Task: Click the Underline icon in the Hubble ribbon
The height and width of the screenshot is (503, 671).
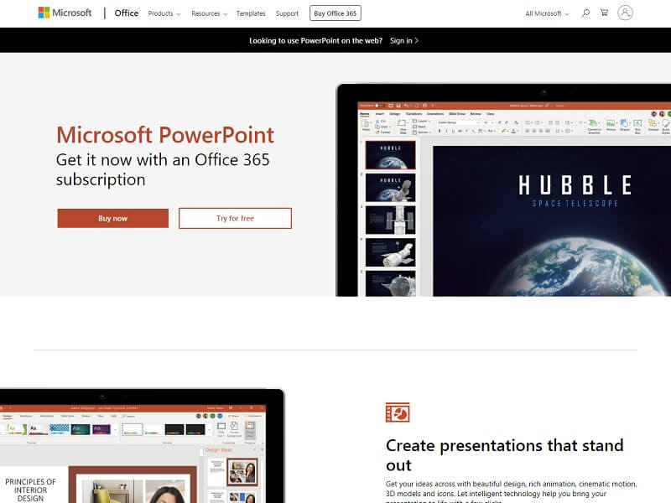Action: (x=453, y=132)
